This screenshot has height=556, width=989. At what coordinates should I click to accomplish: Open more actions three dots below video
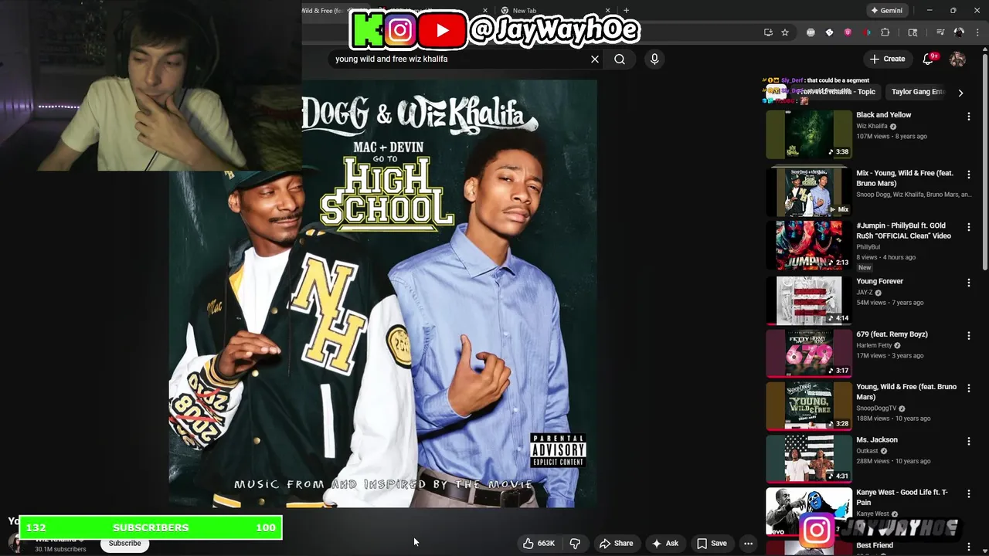coord(748,544)
